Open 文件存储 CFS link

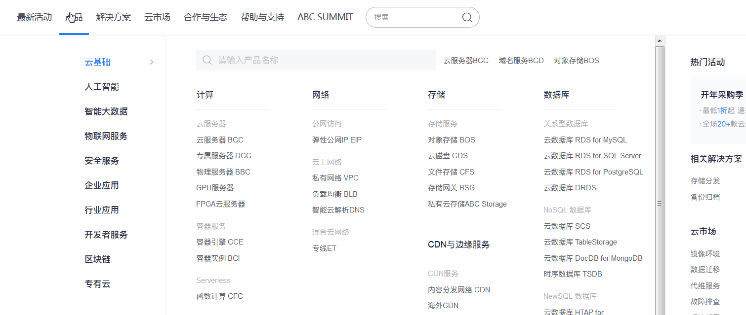click(451, 172)
